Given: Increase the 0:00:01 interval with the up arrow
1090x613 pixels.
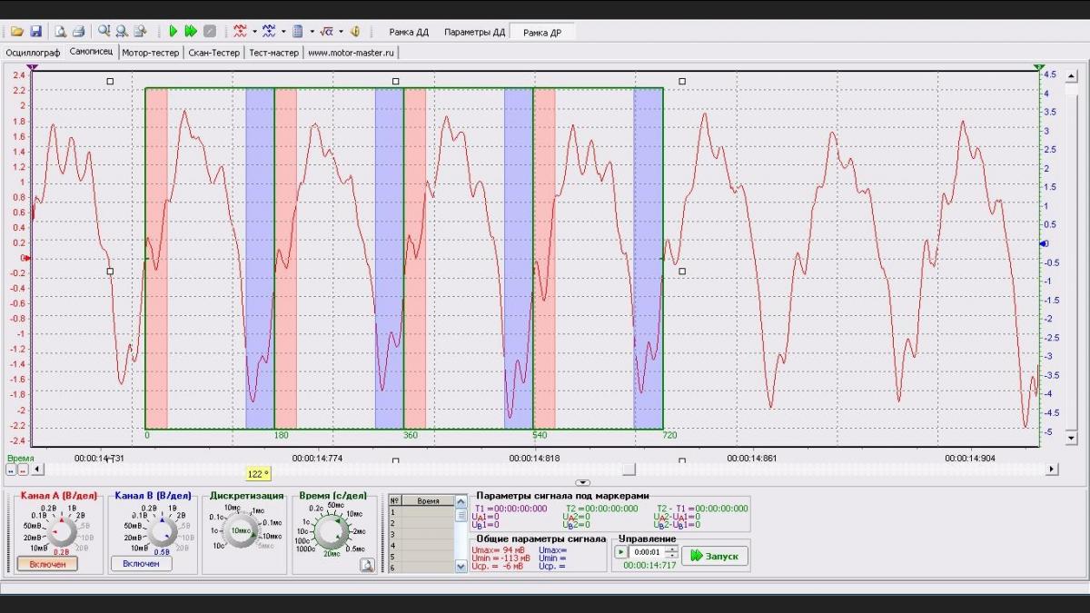Looking at the screenshot, I should (x=672, y=549).
